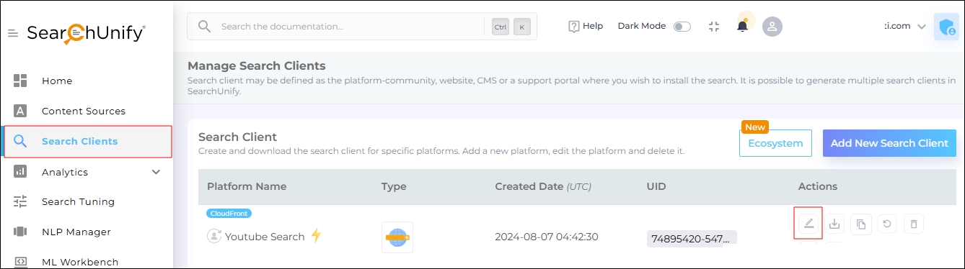Open the notifications bell
This screenshot has width=965, height=269.
742,26
